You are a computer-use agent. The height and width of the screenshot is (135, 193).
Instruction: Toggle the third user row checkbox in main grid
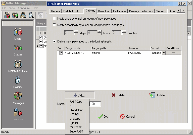[x=41, y=46]
